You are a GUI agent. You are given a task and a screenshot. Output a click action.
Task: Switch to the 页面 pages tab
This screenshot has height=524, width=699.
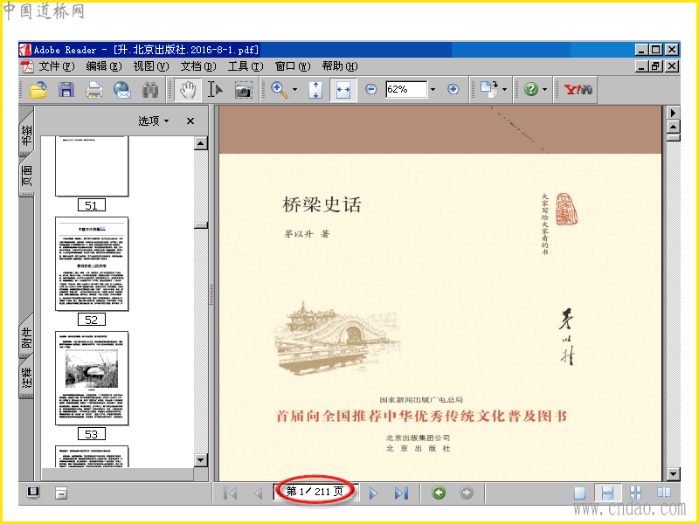[x=27, y=176]
